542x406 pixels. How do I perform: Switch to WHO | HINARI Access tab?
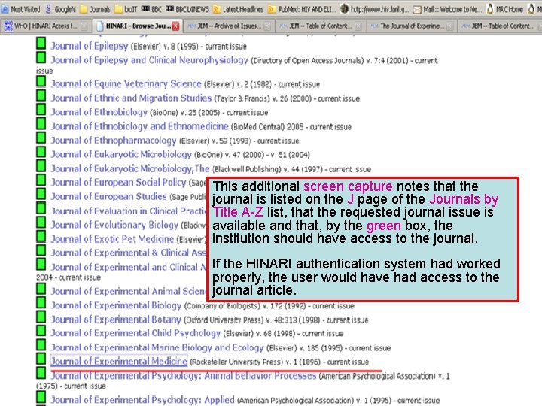(x=46, y=26)
